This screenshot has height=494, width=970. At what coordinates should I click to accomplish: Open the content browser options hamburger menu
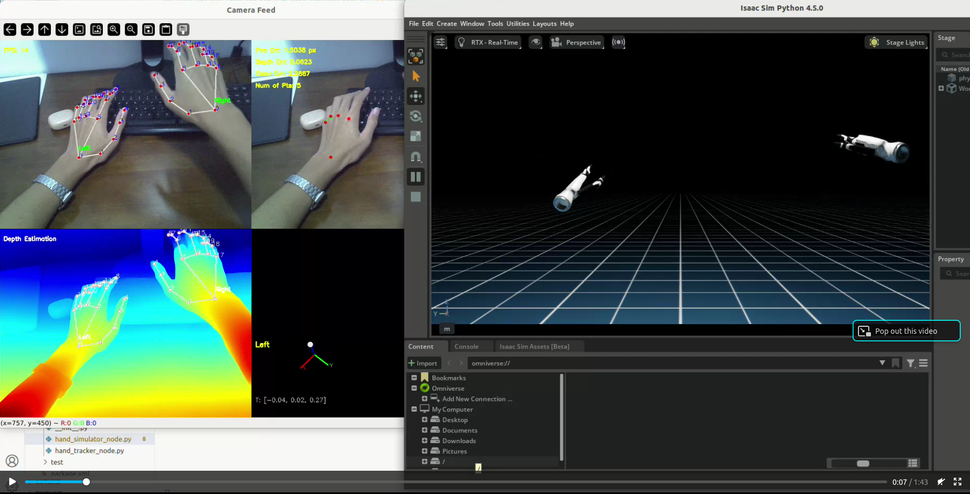(x=923, y=363)
